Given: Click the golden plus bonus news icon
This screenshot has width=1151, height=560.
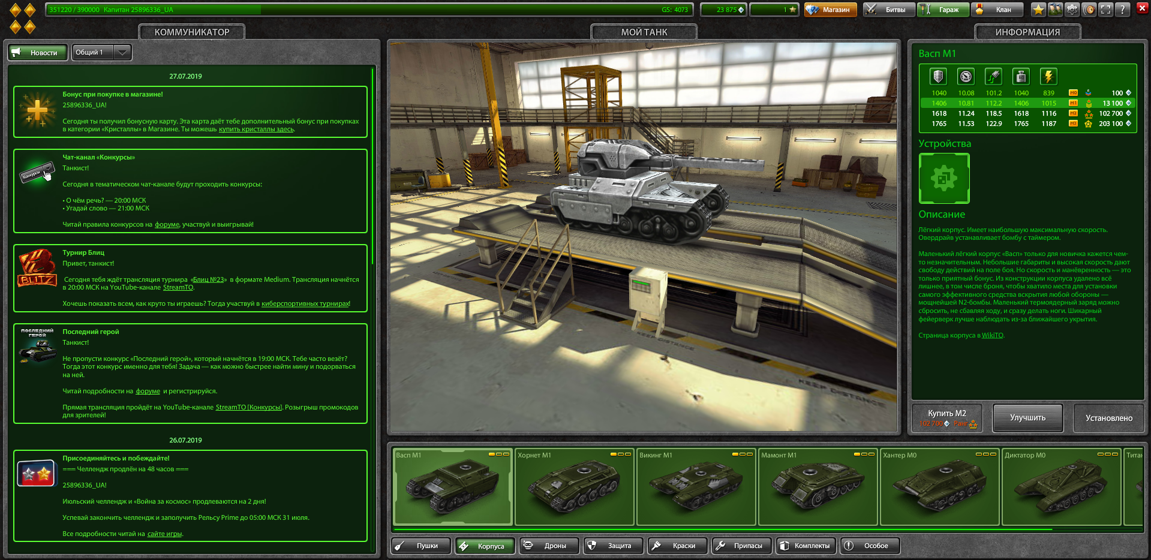Looking at the screenshot, I should coord(37,111).
